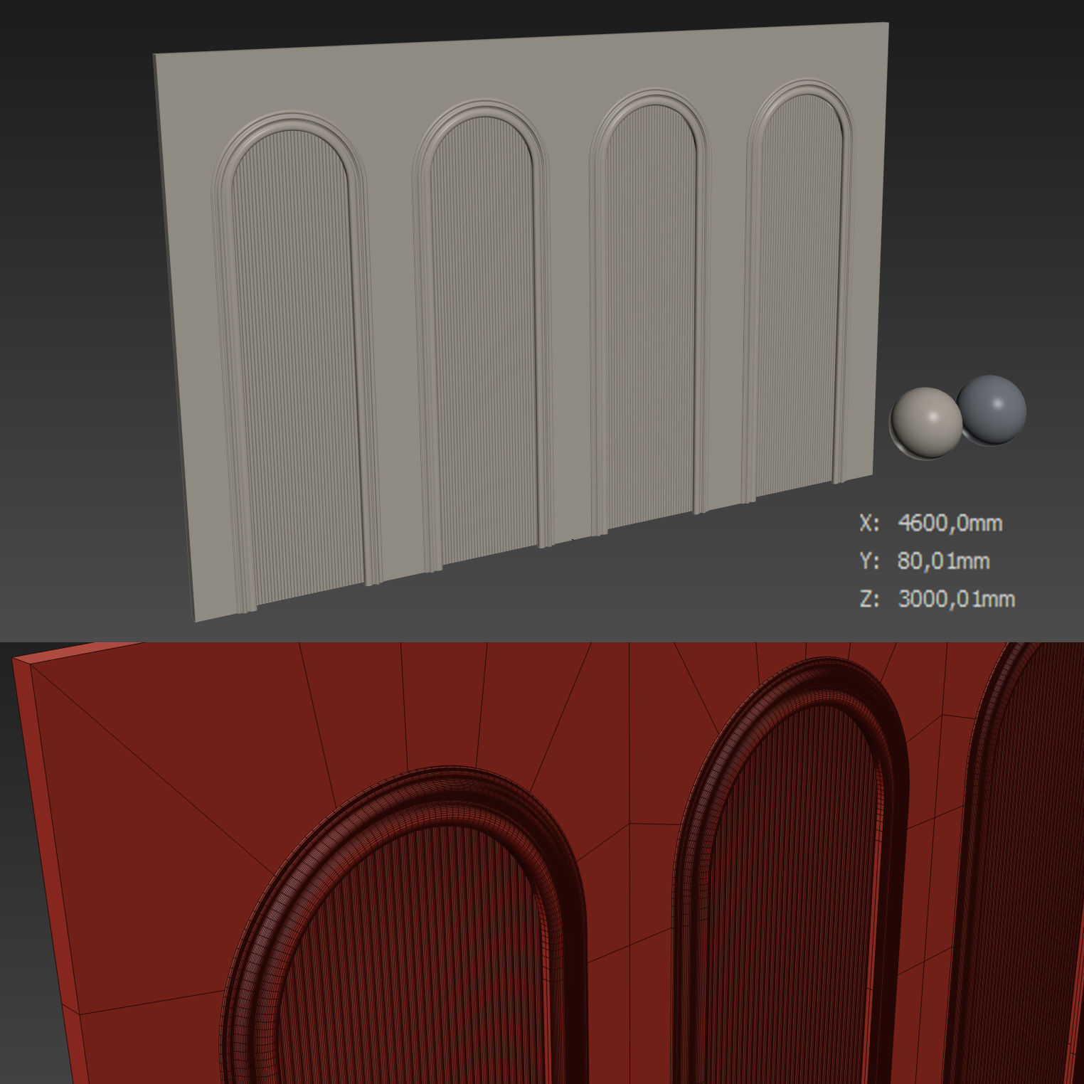Select the Z: 3000,01mm dimension text
The image size is (1084, 1084).
[x=937, y=598]
